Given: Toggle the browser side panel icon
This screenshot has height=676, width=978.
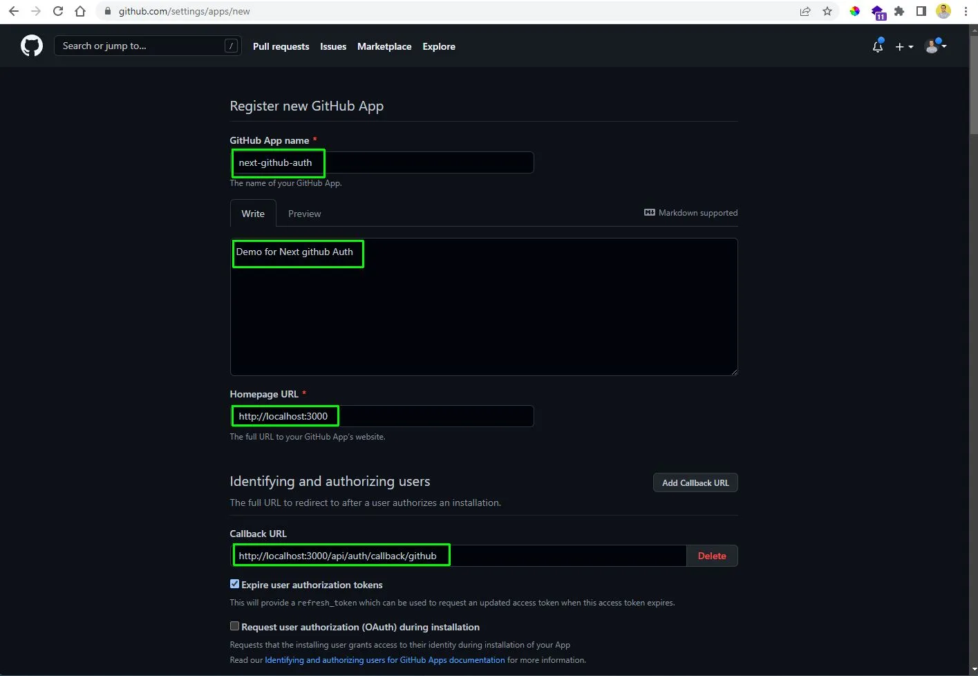Looking at the screenshot, I should point(921,11).
